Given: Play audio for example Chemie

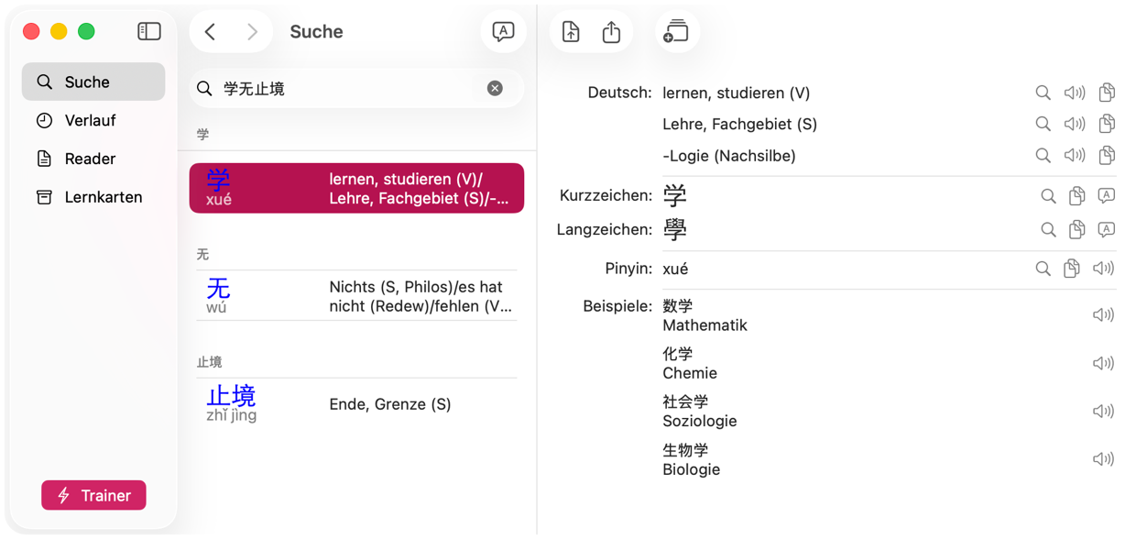Looking at the screenshot, I should coord(1103,363).
